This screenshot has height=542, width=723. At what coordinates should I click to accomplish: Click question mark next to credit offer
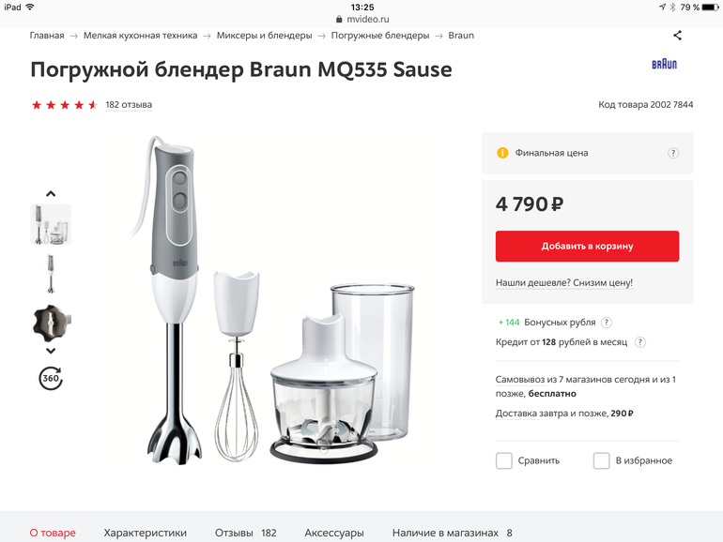640,342
